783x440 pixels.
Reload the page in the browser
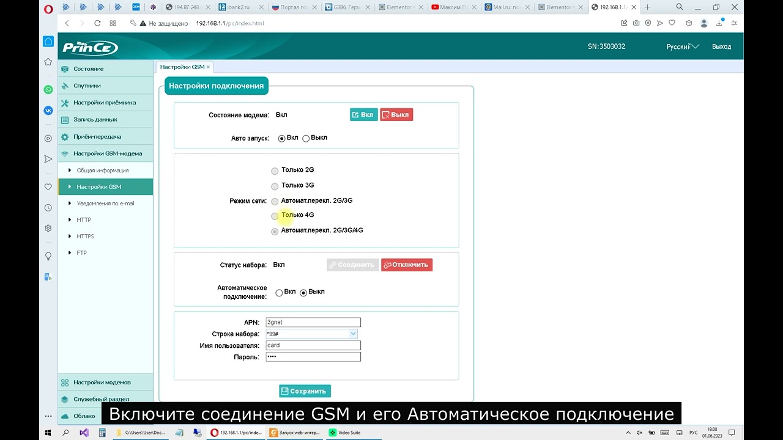[97, 23]
